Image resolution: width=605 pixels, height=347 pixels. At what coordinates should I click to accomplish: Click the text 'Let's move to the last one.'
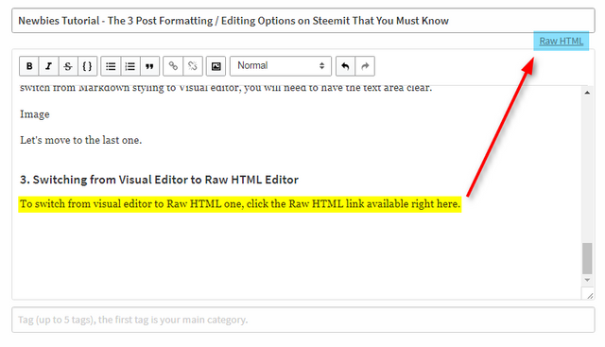(x=81, y=140)
